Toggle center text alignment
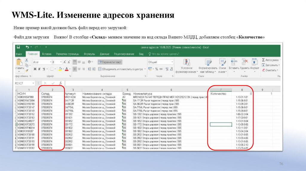 79,69
